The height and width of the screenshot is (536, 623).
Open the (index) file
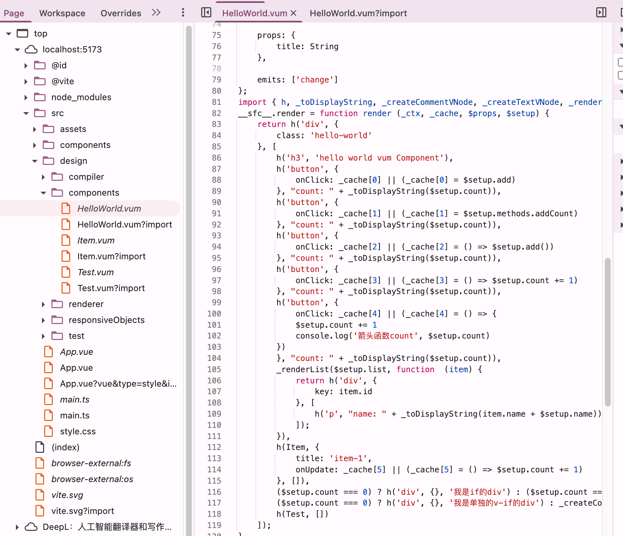coord(65,447)
